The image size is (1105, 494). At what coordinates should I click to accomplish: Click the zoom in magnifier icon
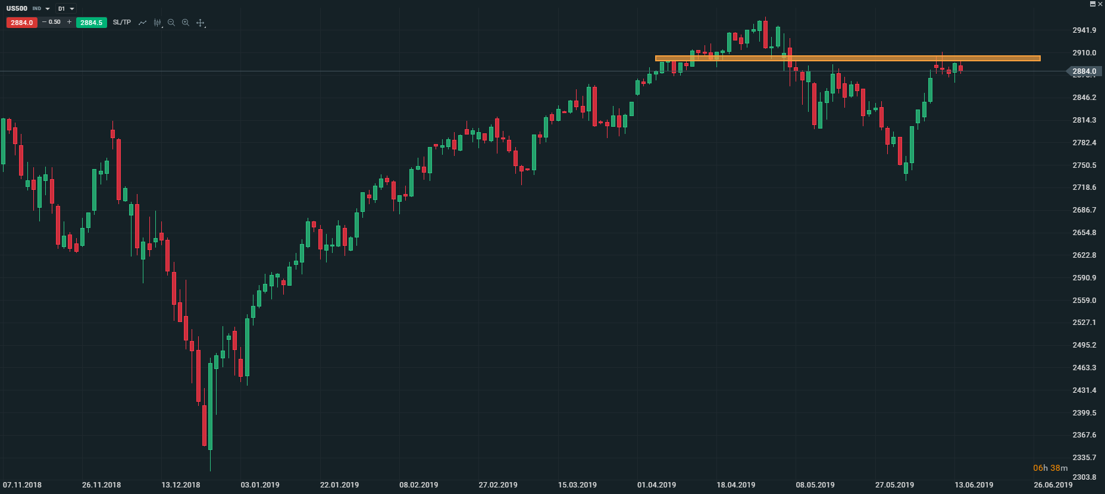click(x=186, y=23)
